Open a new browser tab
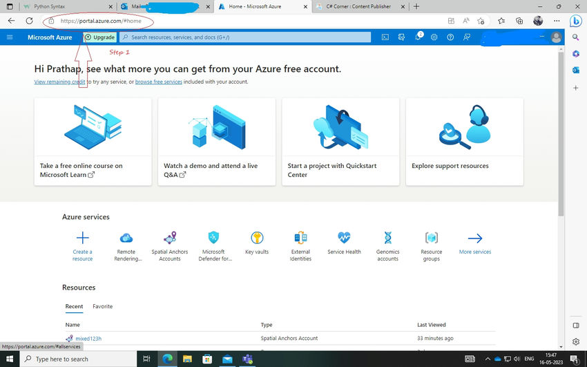The image size is (587, 367). pyautogui.click(x=416, y=6)
